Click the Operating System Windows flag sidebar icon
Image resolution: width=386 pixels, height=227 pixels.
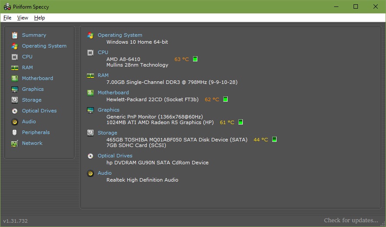click(x=15, y=46)
